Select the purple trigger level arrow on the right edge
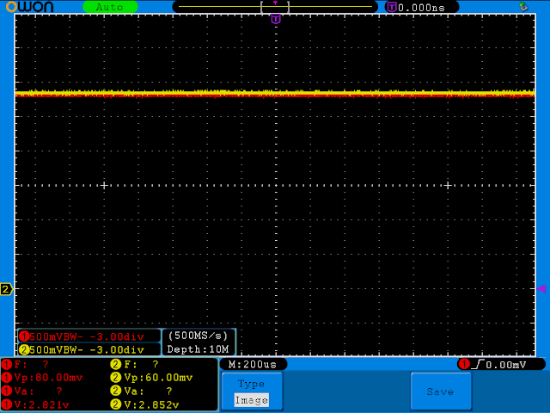 tap(541, 289)
